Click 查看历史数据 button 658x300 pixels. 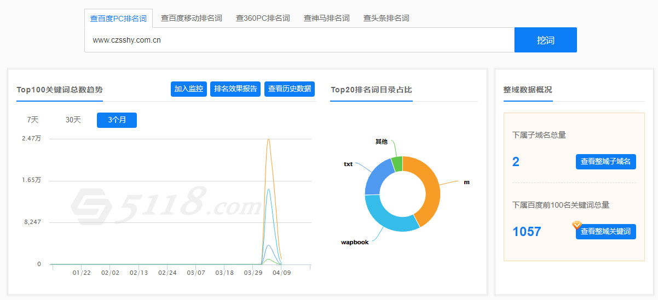(290, 89)
